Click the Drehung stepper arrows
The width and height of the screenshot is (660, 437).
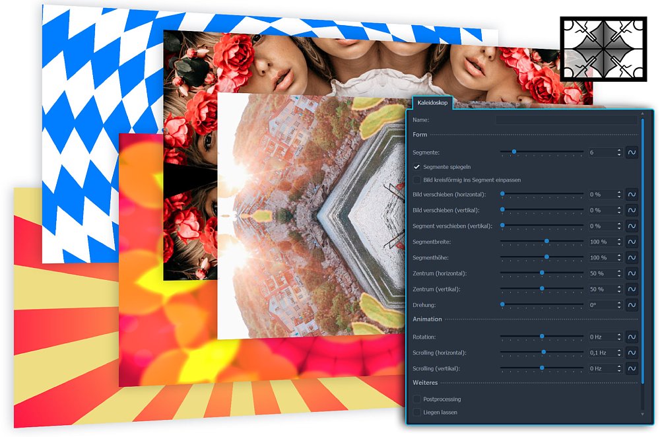tap(619, 305)
